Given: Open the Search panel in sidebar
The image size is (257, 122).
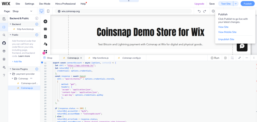Looking at the screenshot, I should (x=4, y=35).
